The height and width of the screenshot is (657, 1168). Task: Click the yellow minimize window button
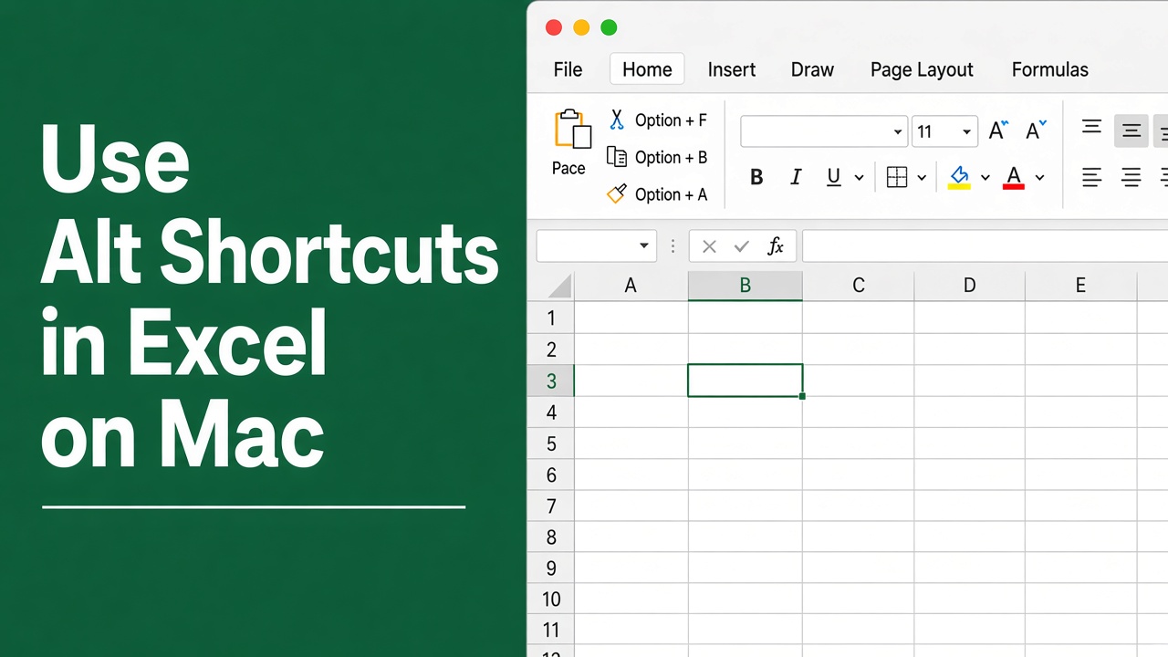(581, 27)
